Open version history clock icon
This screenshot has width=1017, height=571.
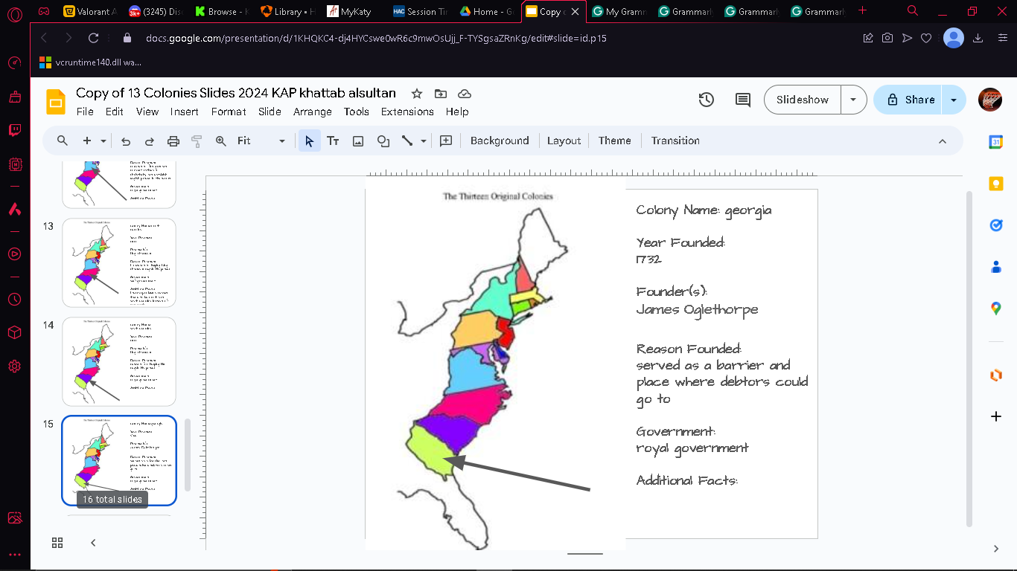click(707, 100)
